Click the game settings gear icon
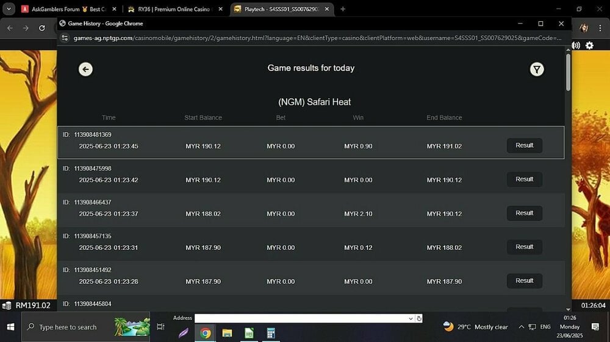The width and height of the screenshot is (610, 342). (x=589, y=46)
